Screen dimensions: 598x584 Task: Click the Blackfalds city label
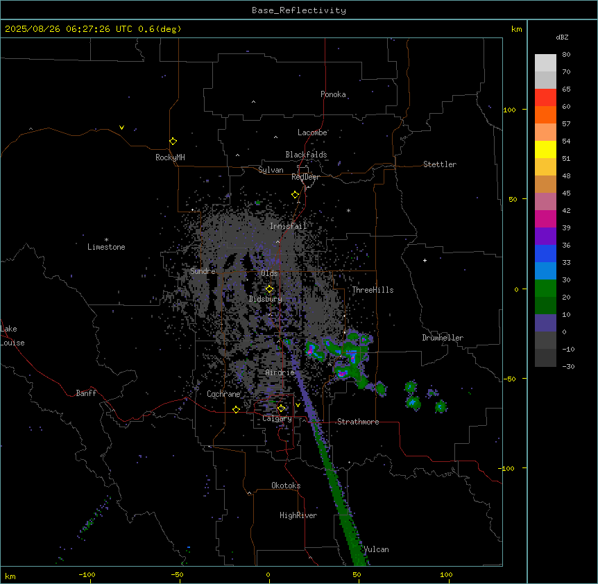(x=306, y=155)
